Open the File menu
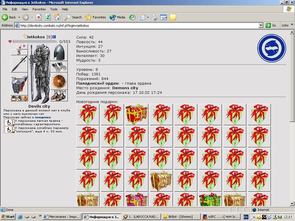Image resolution: width=295 pixels, height=221 pixels. pyautogui.click(x=5, y=9)
